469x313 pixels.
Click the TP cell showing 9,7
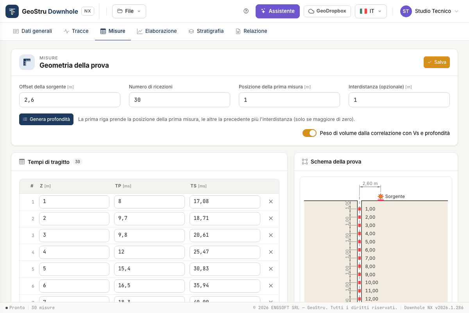(x=149, y=219)
